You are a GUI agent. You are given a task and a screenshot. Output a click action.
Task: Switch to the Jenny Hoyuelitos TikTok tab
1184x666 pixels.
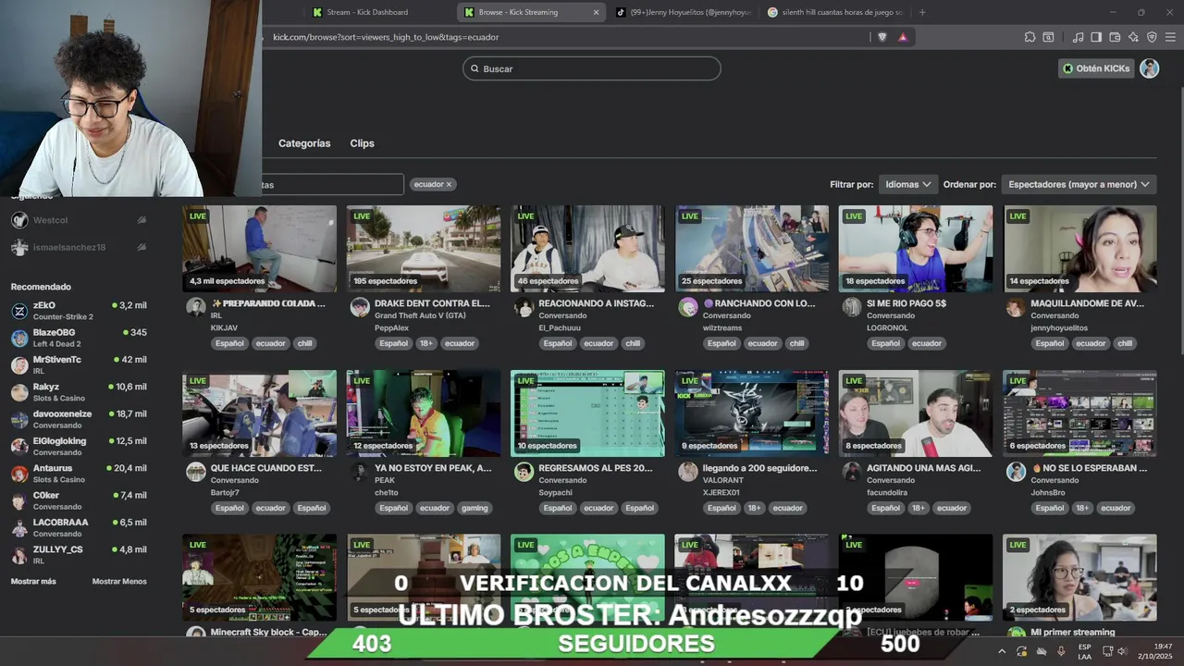pyautogui.click(x=684, y=12)
